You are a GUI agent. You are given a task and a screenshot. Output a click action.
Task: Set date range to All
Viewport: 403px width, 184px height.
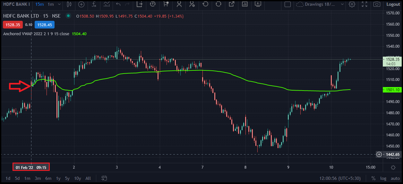point(88,178)
